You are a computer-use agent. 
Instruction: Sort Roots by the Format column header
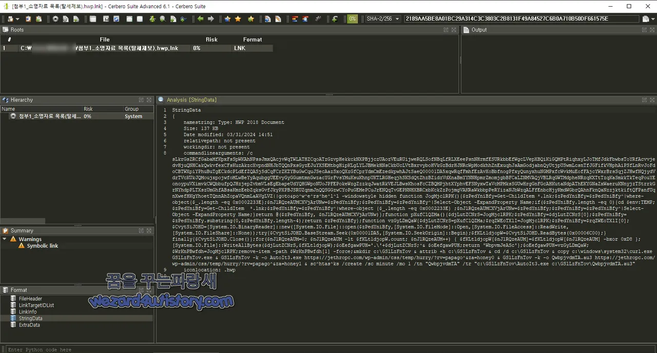click(x=253, y=39)
